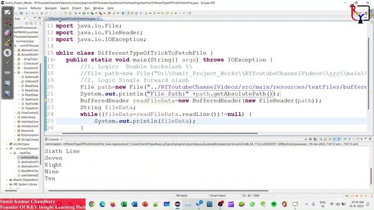Image resolution: width=374 pixels, height=210 pixels.
Task: Choose the round cursor pointer tool
Action: click(x=7, y=52)
